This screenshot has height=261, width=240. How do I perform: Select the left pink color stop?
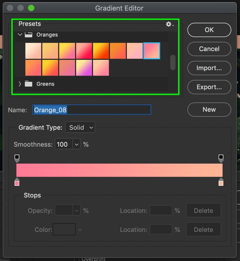pyautogui.click(x=17, y=182)
